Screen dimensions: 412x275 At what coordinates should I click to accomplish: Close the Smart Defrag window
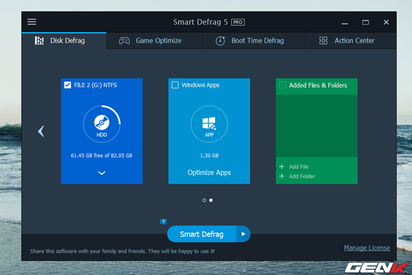(386, 22)
